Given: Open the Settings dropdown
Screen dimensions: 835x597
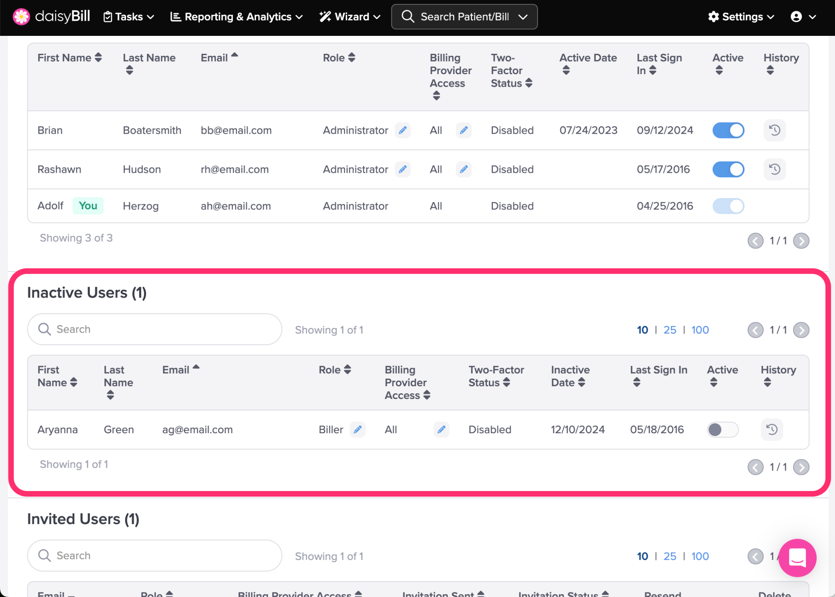Looking at the screenshot, I should tap(741, 17).
